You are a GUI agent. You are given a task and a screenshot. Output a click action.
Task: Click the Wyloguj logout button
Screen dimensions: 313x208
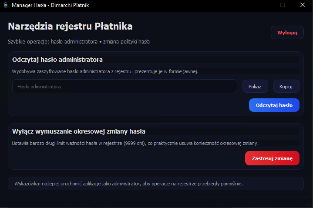pos(287,33)
